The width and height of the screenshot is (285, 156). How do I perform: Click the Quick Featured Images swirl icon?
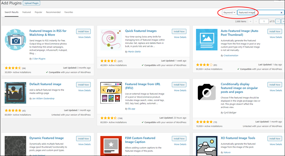[x=111, y=39]
